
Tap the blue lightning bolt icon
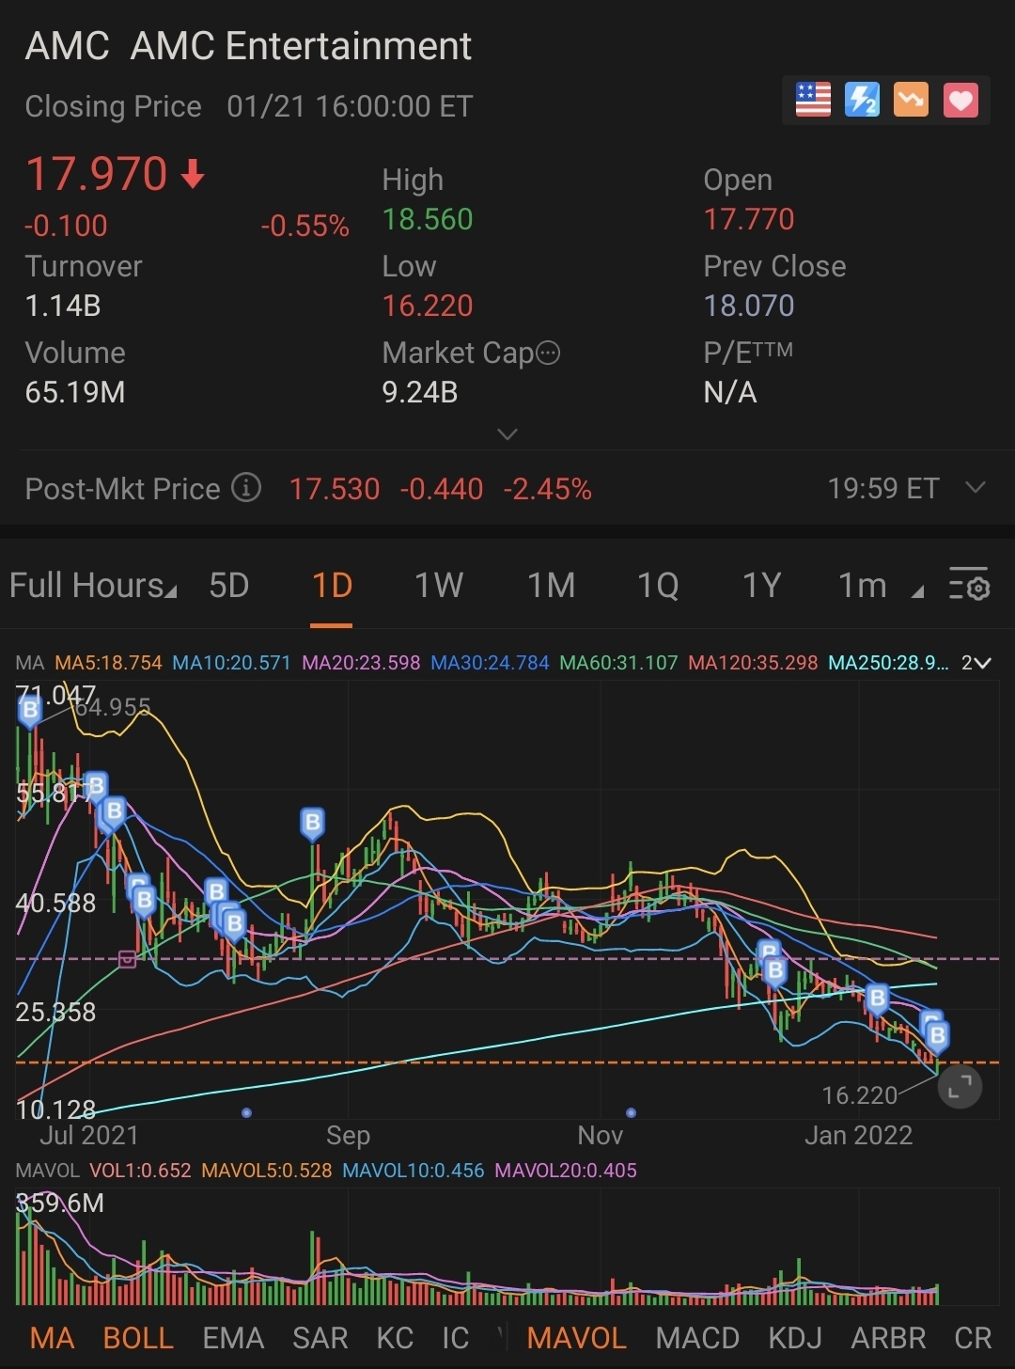click(x=862, y=100)
